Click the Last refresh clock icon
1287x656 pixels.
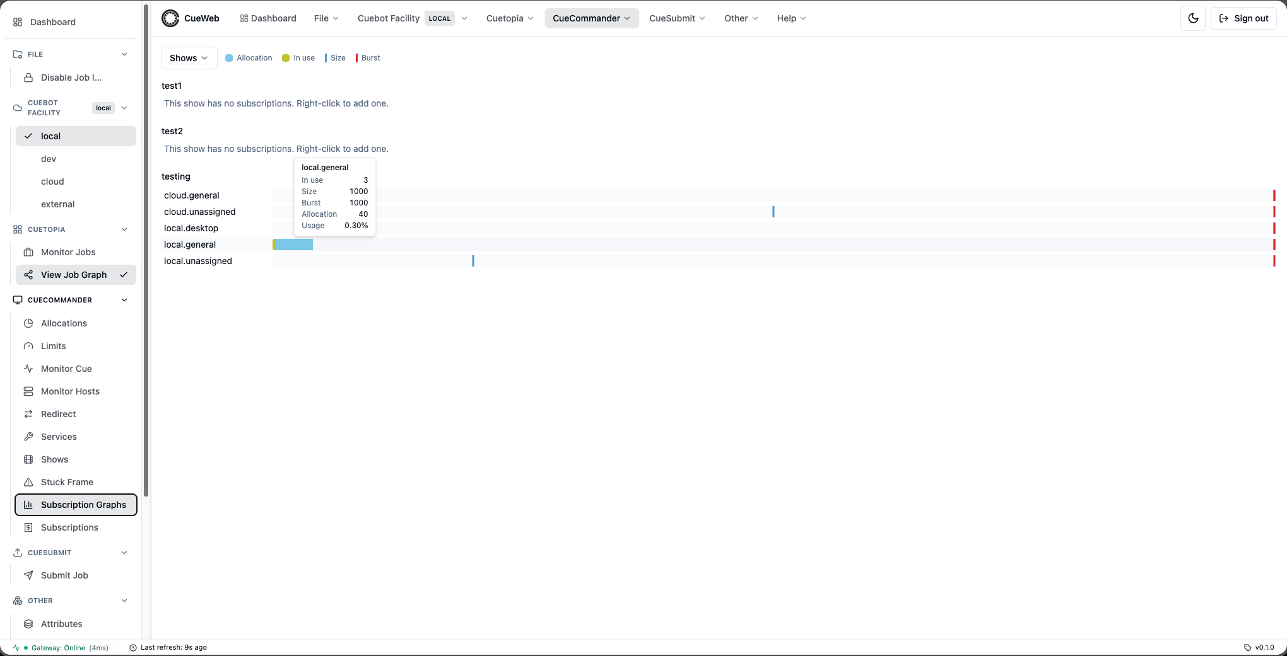[133, 648]
